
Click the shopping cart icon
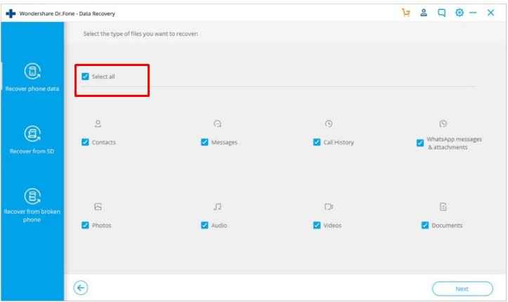(405, 13)
